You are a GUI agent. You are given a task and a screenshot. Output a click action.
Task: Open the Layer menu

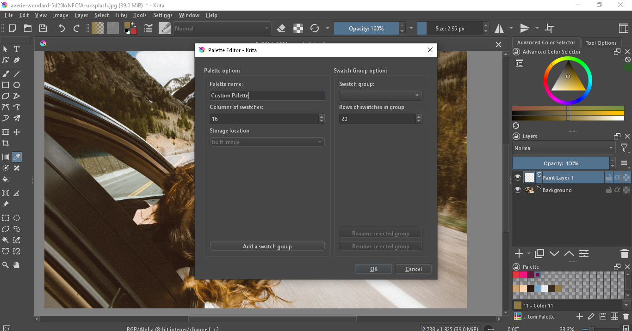point(81,15)
